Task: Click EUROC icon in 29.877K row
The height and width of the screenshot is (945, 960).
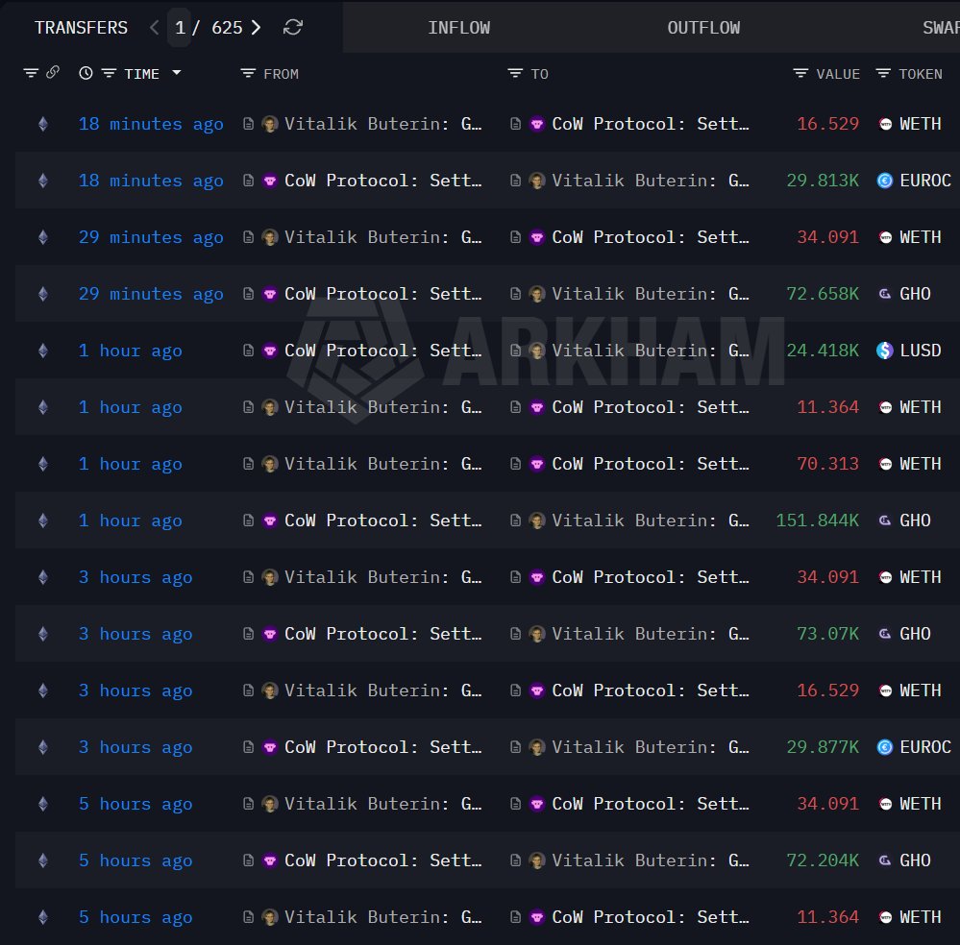Action: [x=885, y=747]
